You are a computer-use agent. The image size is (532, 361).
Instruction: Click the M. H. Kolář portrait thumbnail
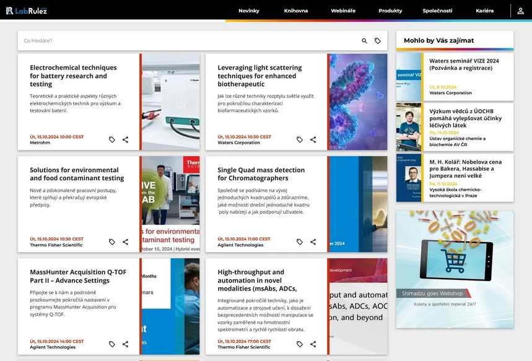pyautogui.click(x=409, y=178)
